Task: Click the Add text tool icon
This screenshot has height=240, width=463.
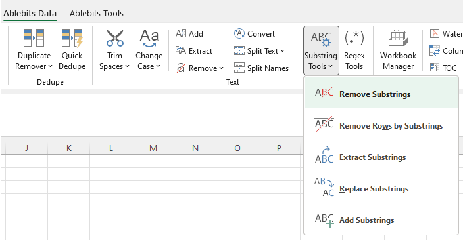Action: (x=181, y=33)
